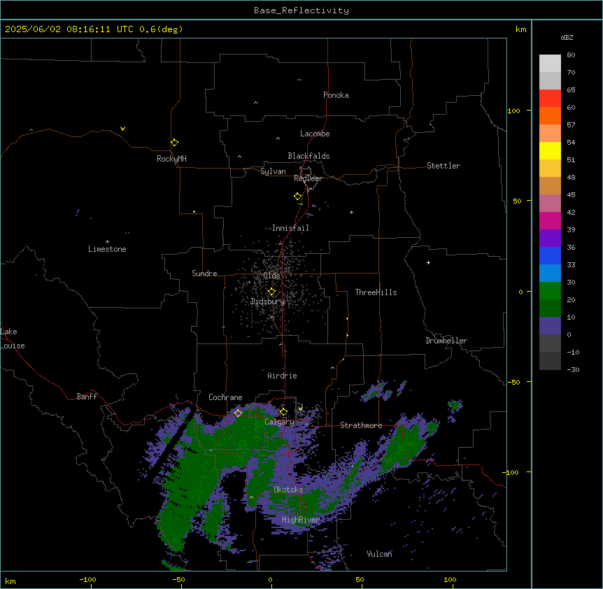Select the Banff map label
The width and height of the screenshot is (603, 589).
[87, 397]
